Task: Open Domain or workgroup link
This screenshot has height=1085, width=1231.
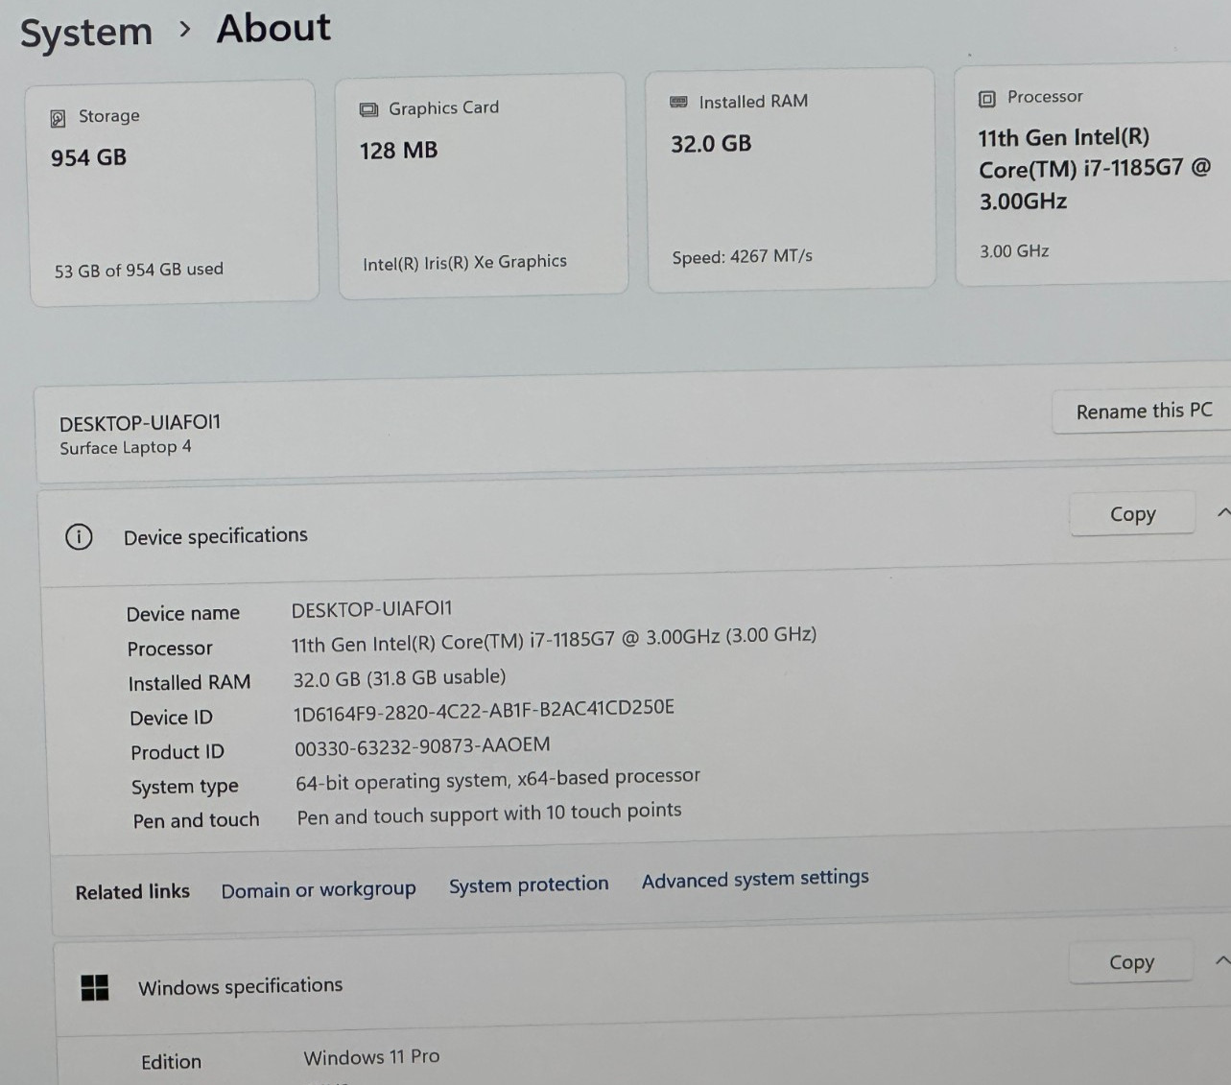Action: 319,889
